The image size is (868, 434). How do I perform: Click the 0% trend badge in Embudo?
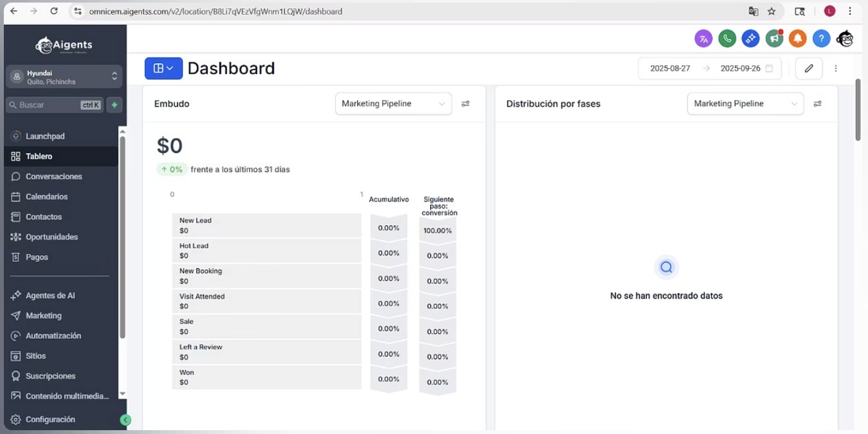tap(171, 169)
